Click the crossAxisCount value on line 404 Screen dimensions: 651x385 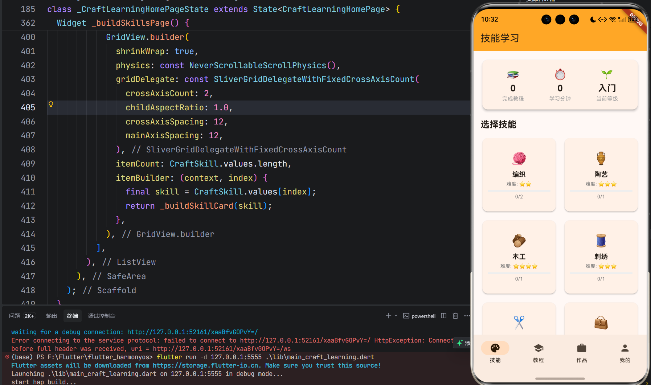pyautogui.click(x=206, y=94)
